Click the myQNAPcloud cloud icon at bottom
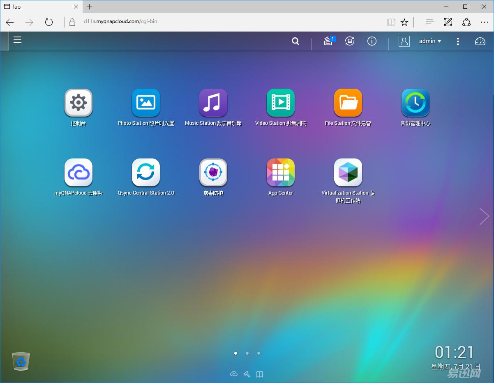The width and height of the screenshot is (494, 383). pos(233,374)
